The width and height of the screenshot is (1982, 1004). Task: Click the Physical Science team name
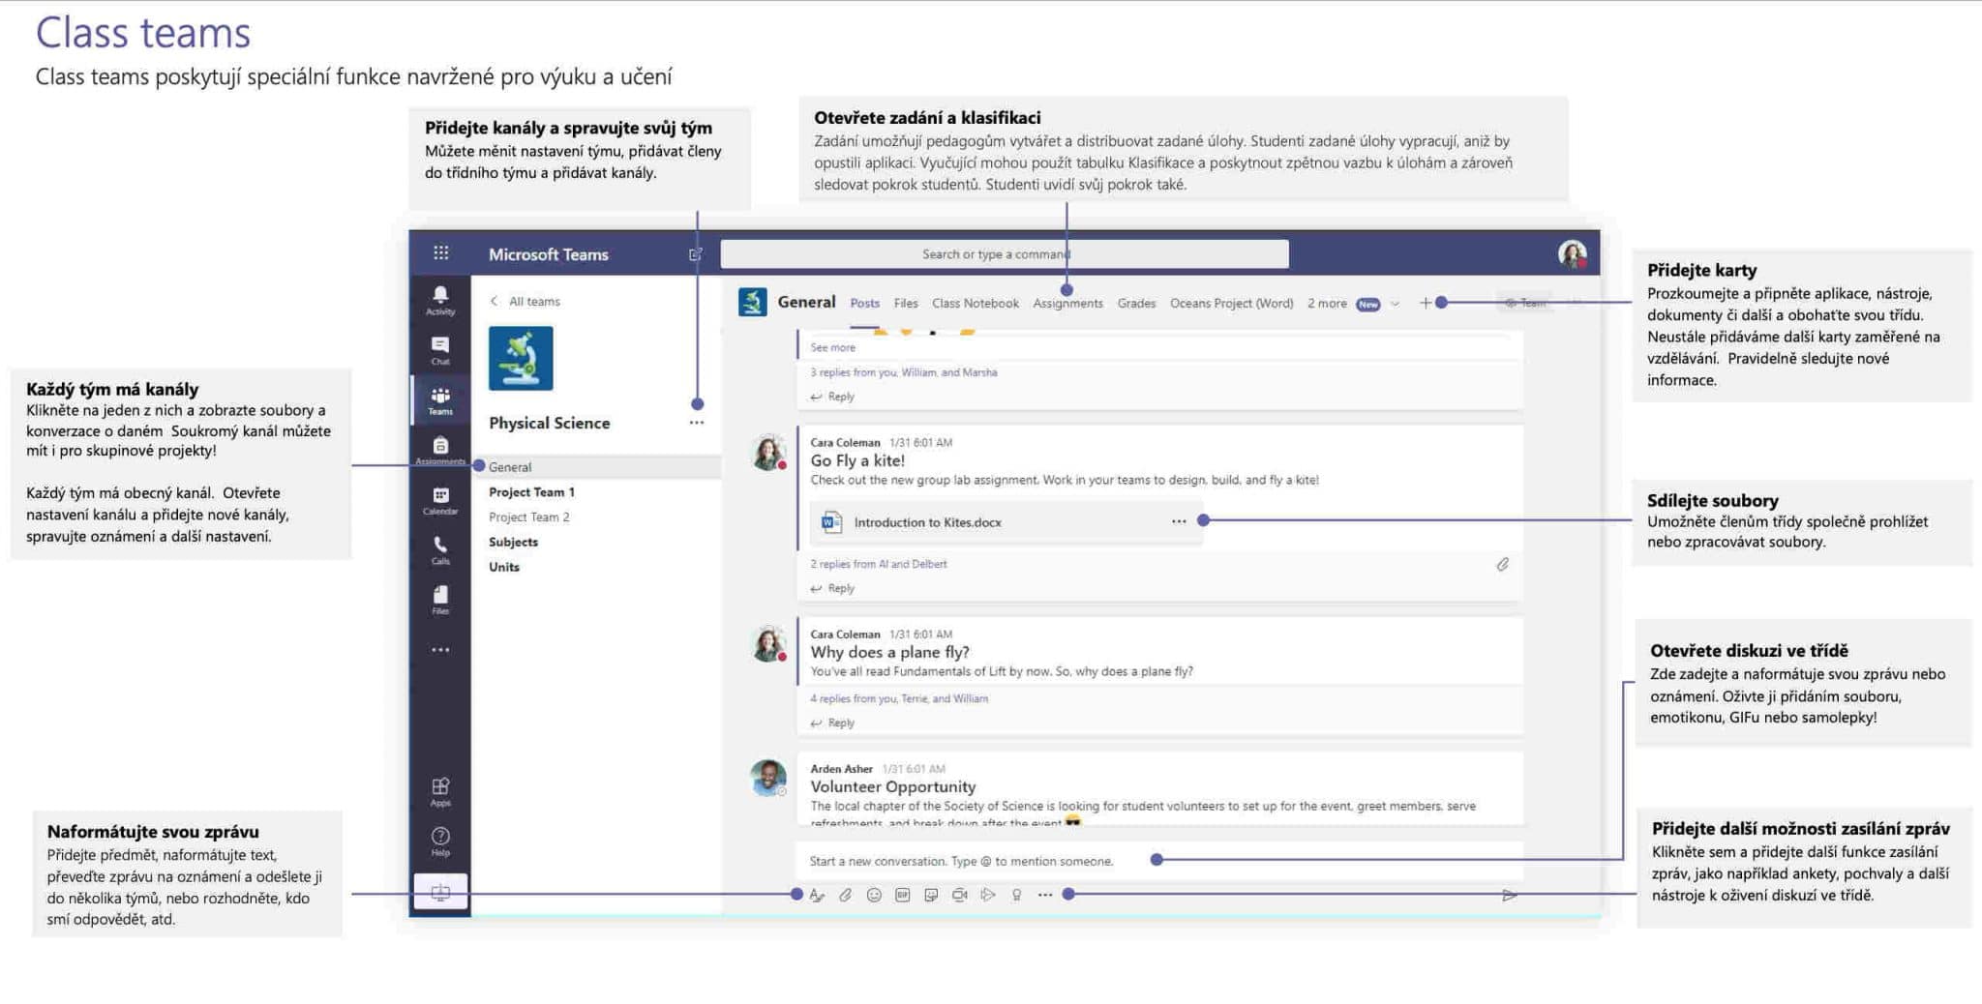[x=549, y=423]
